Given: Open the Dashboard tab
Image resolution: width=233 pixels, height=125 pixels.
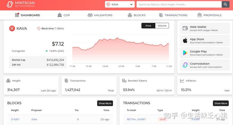Looking at the screenshot, I should click(28, 15).
